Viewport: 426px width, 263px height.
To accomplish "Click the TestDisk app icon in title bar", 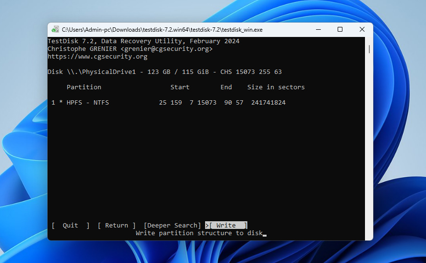I will pyautogui.click(x=55, y=29).
